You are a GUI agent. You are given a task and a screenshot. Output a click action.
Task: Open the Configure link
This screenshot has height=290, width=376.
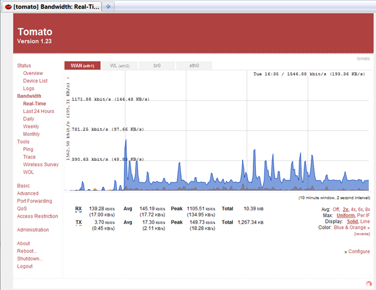click(359, 251)
